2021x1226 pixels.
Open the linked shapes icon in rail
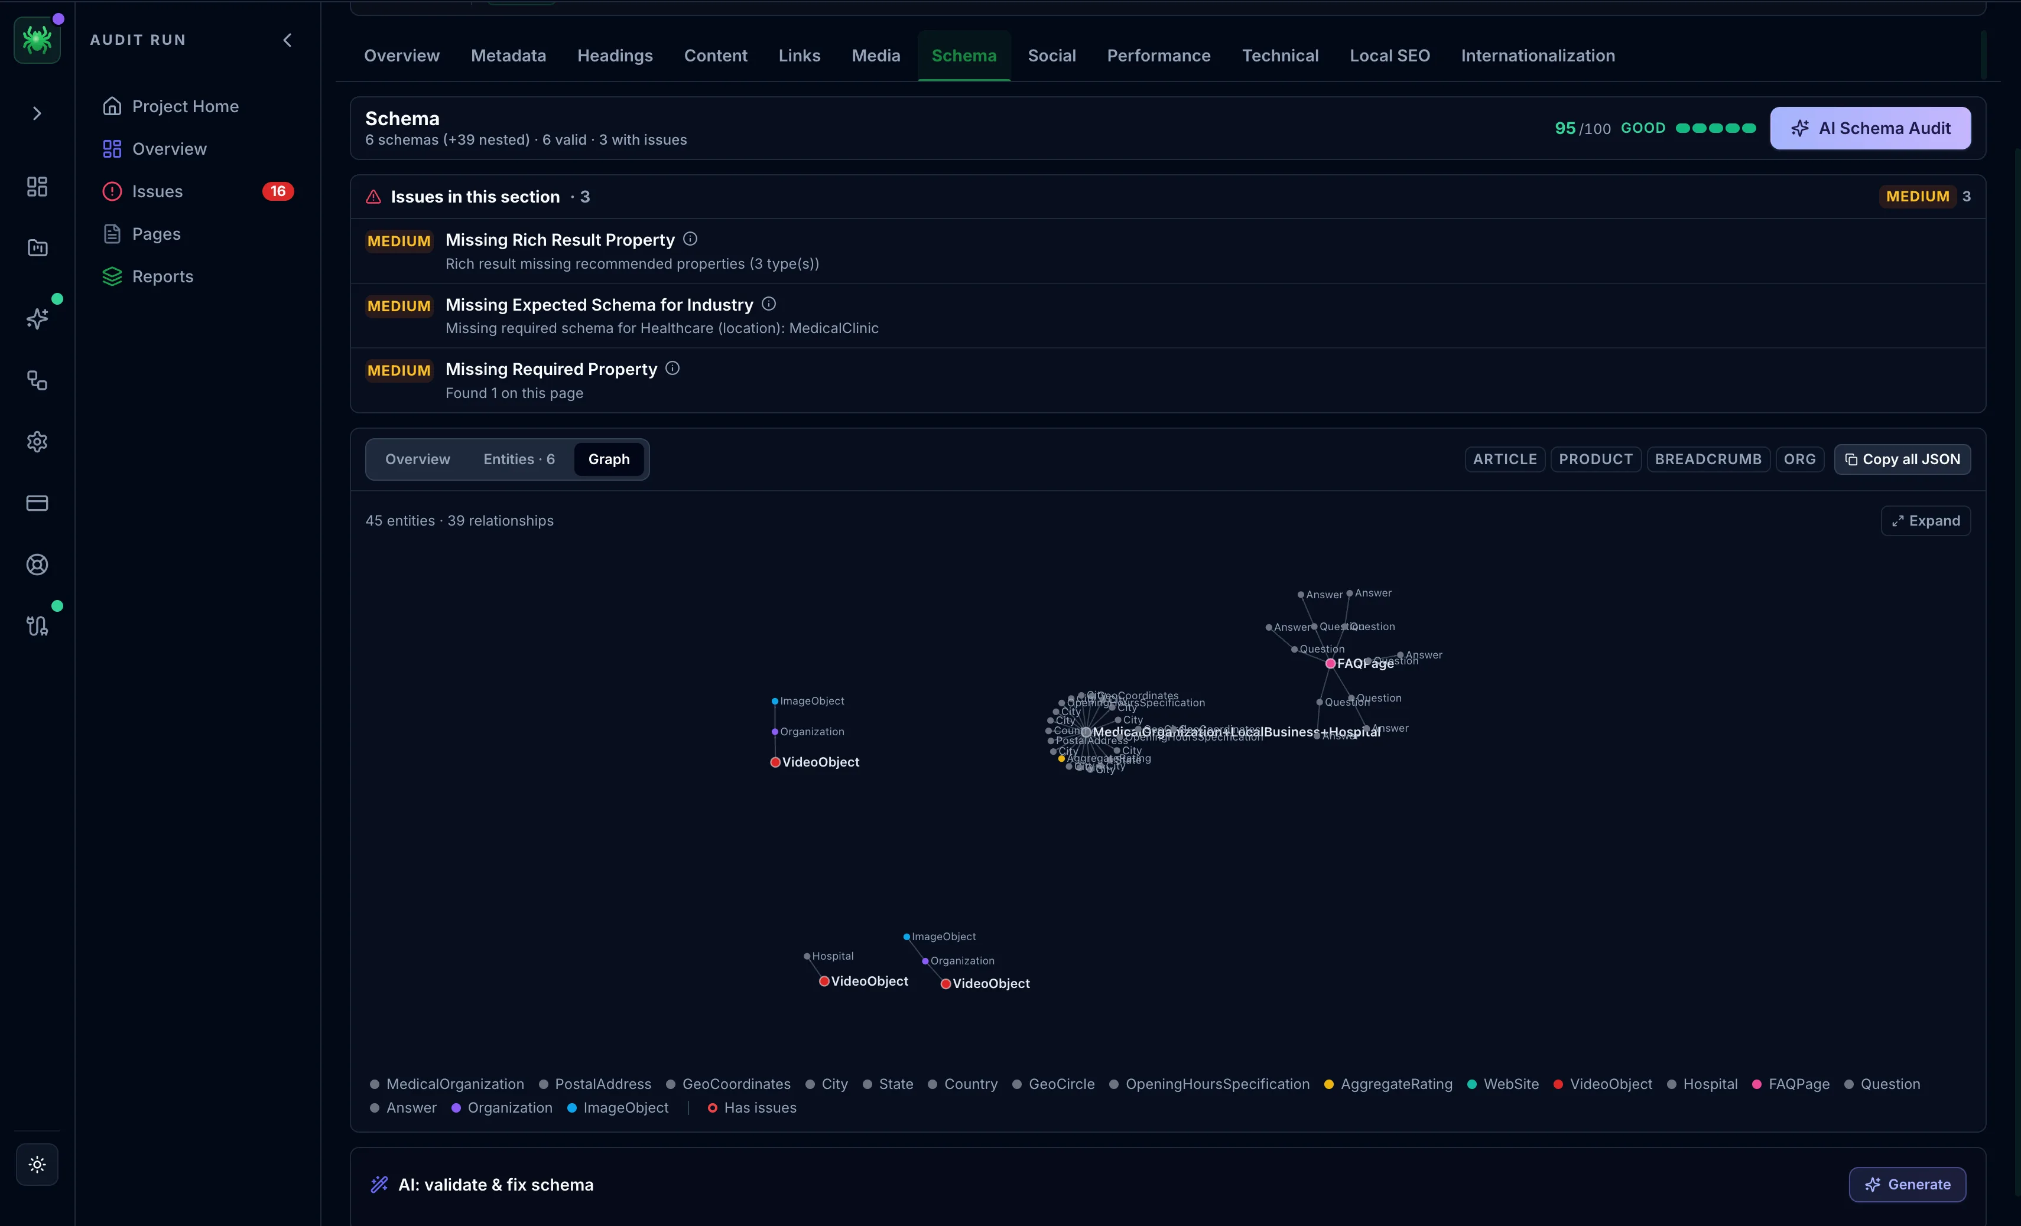(37, 380)
